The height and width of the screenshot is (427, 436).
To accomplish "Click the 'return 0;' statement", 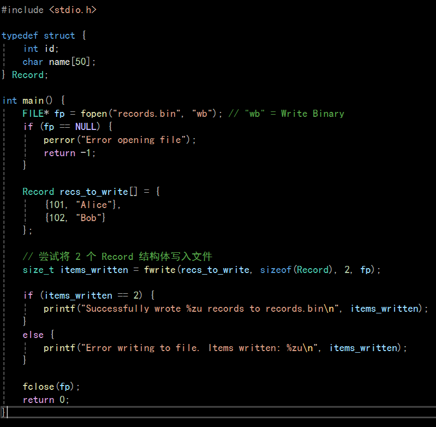I will click(46, 400).
